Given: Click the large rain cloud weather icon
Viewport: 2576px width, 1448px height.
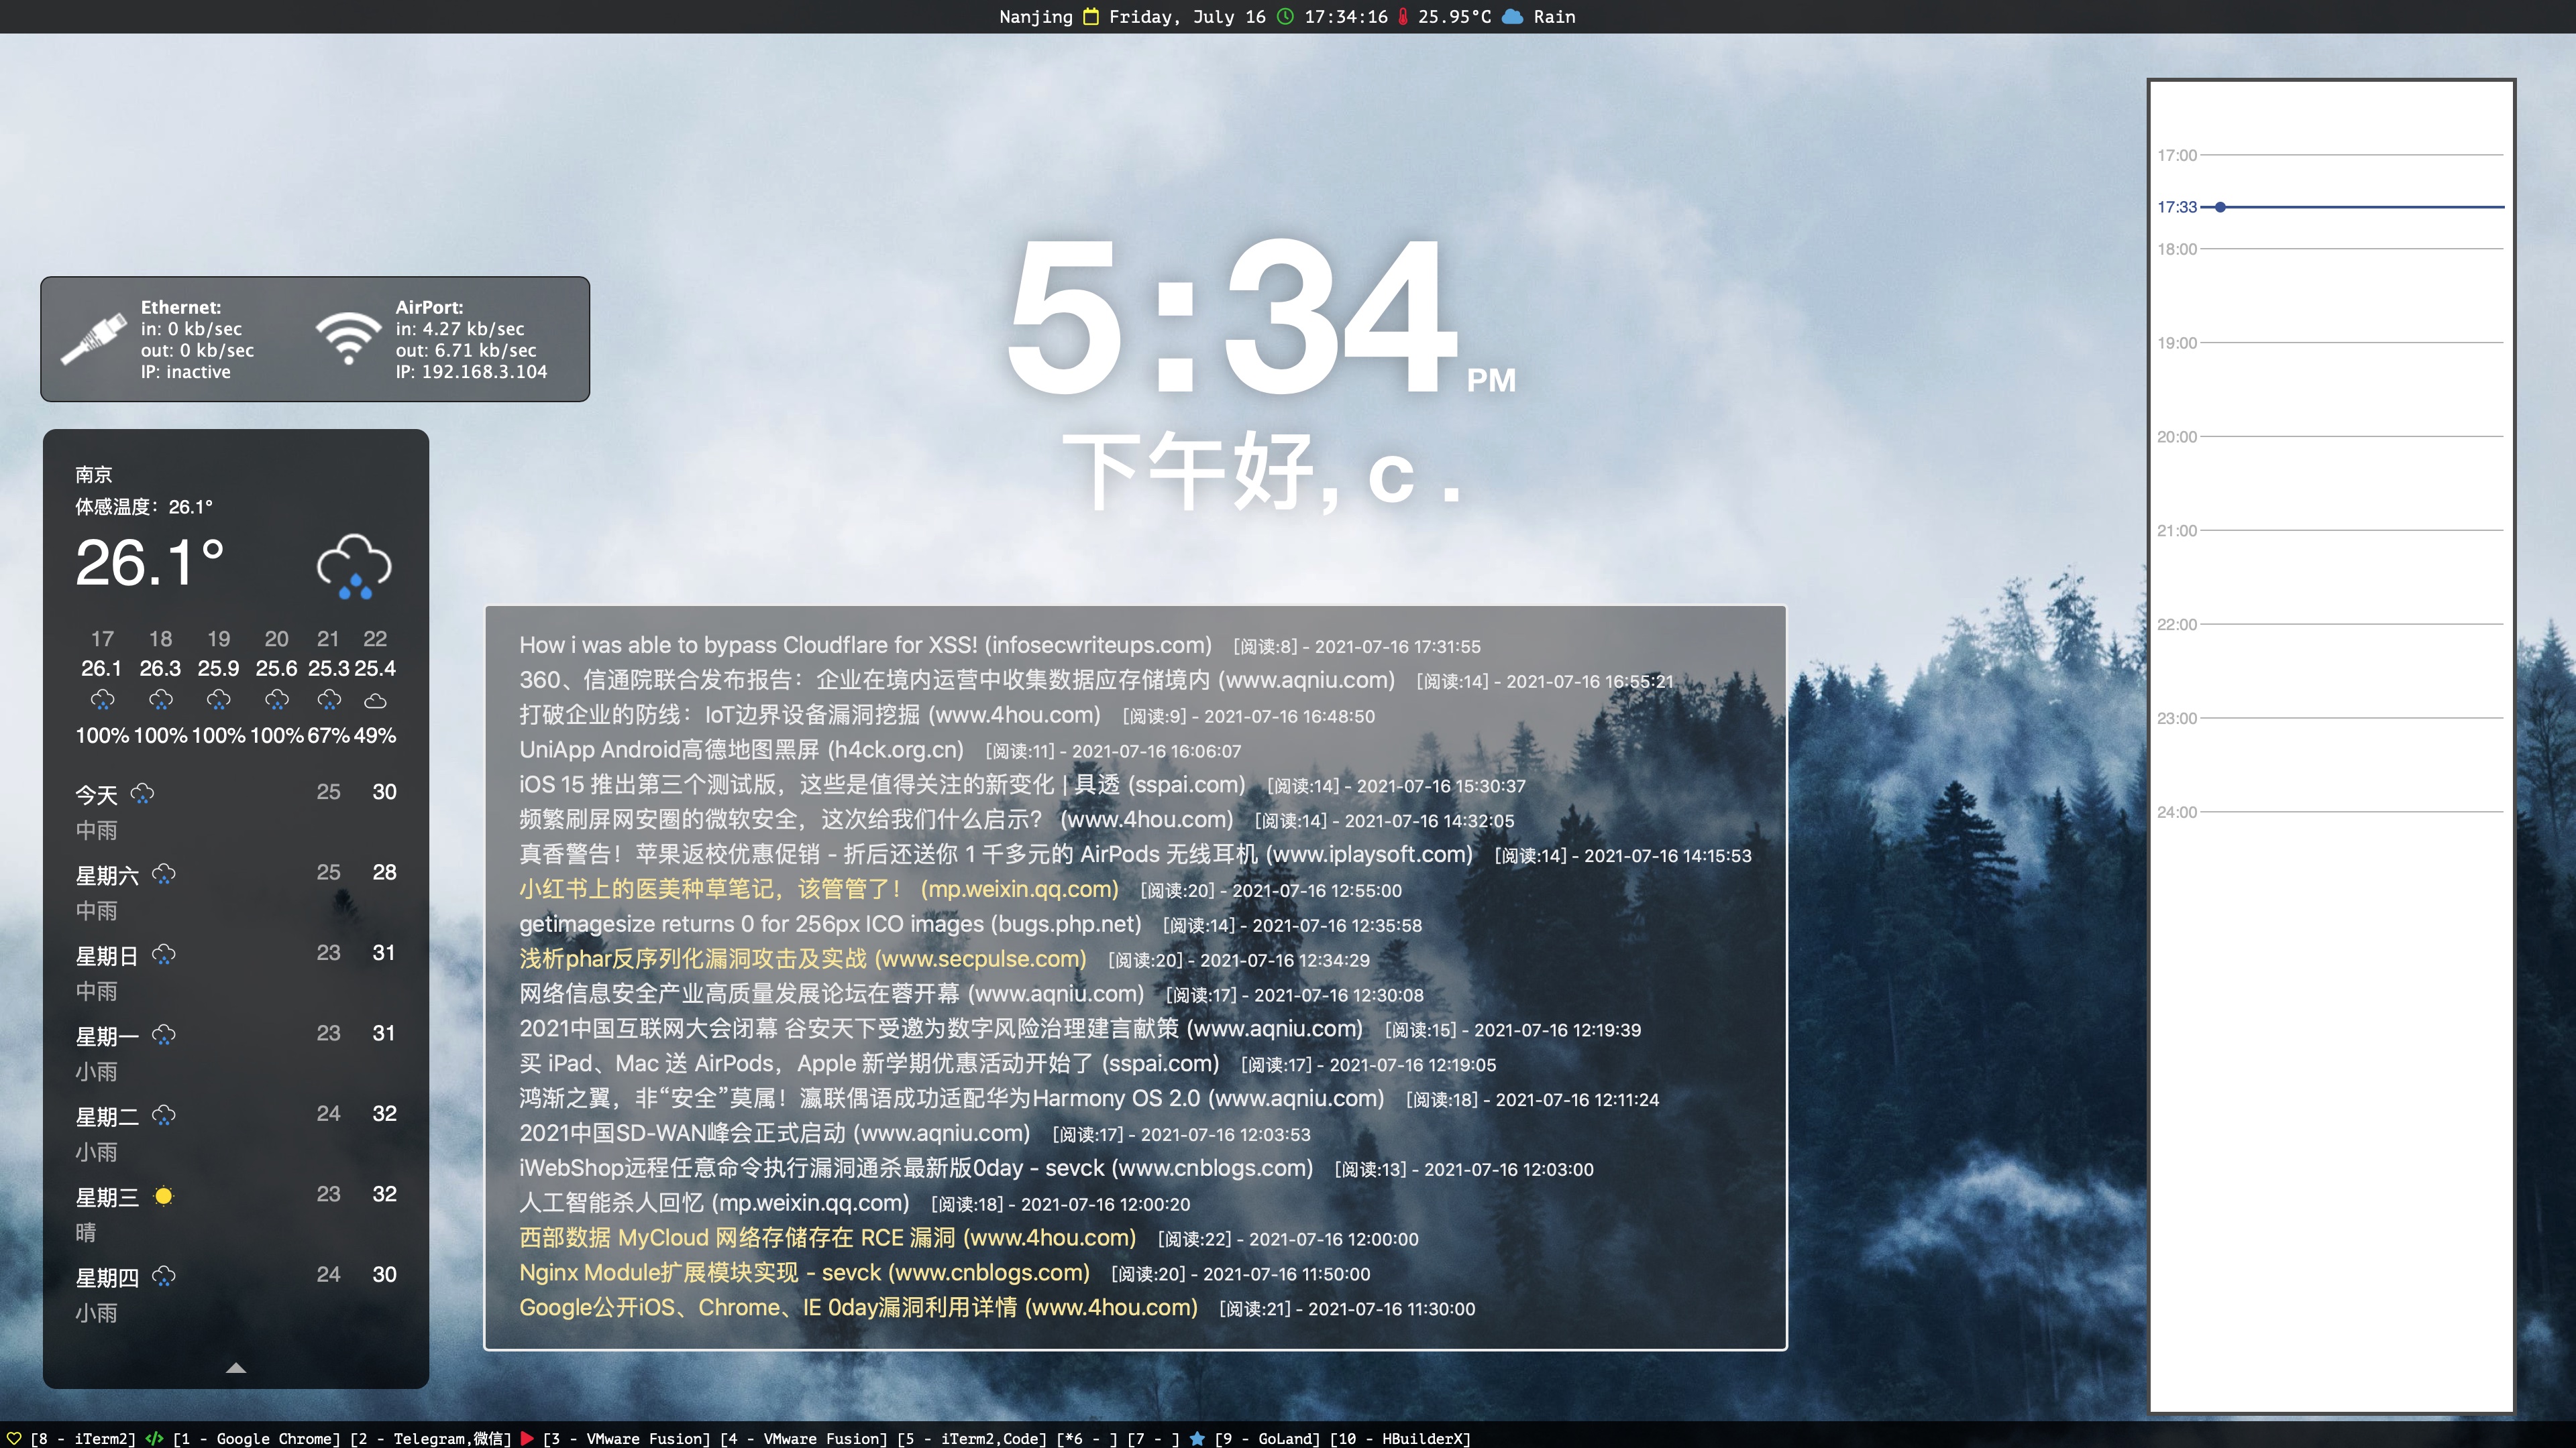Looking at the screenshot, I should [354, 566].
